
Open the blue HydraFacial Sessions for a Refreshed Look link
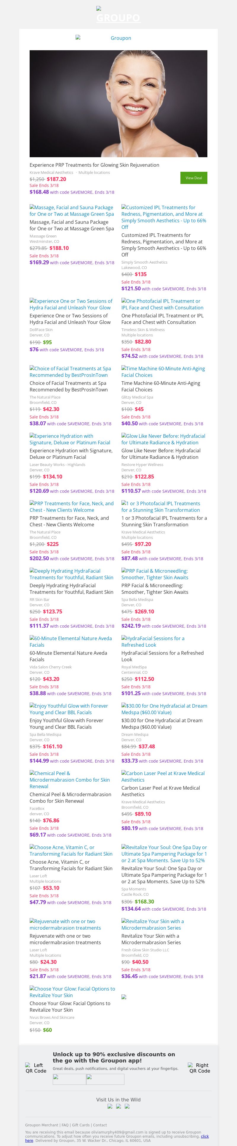153,642
